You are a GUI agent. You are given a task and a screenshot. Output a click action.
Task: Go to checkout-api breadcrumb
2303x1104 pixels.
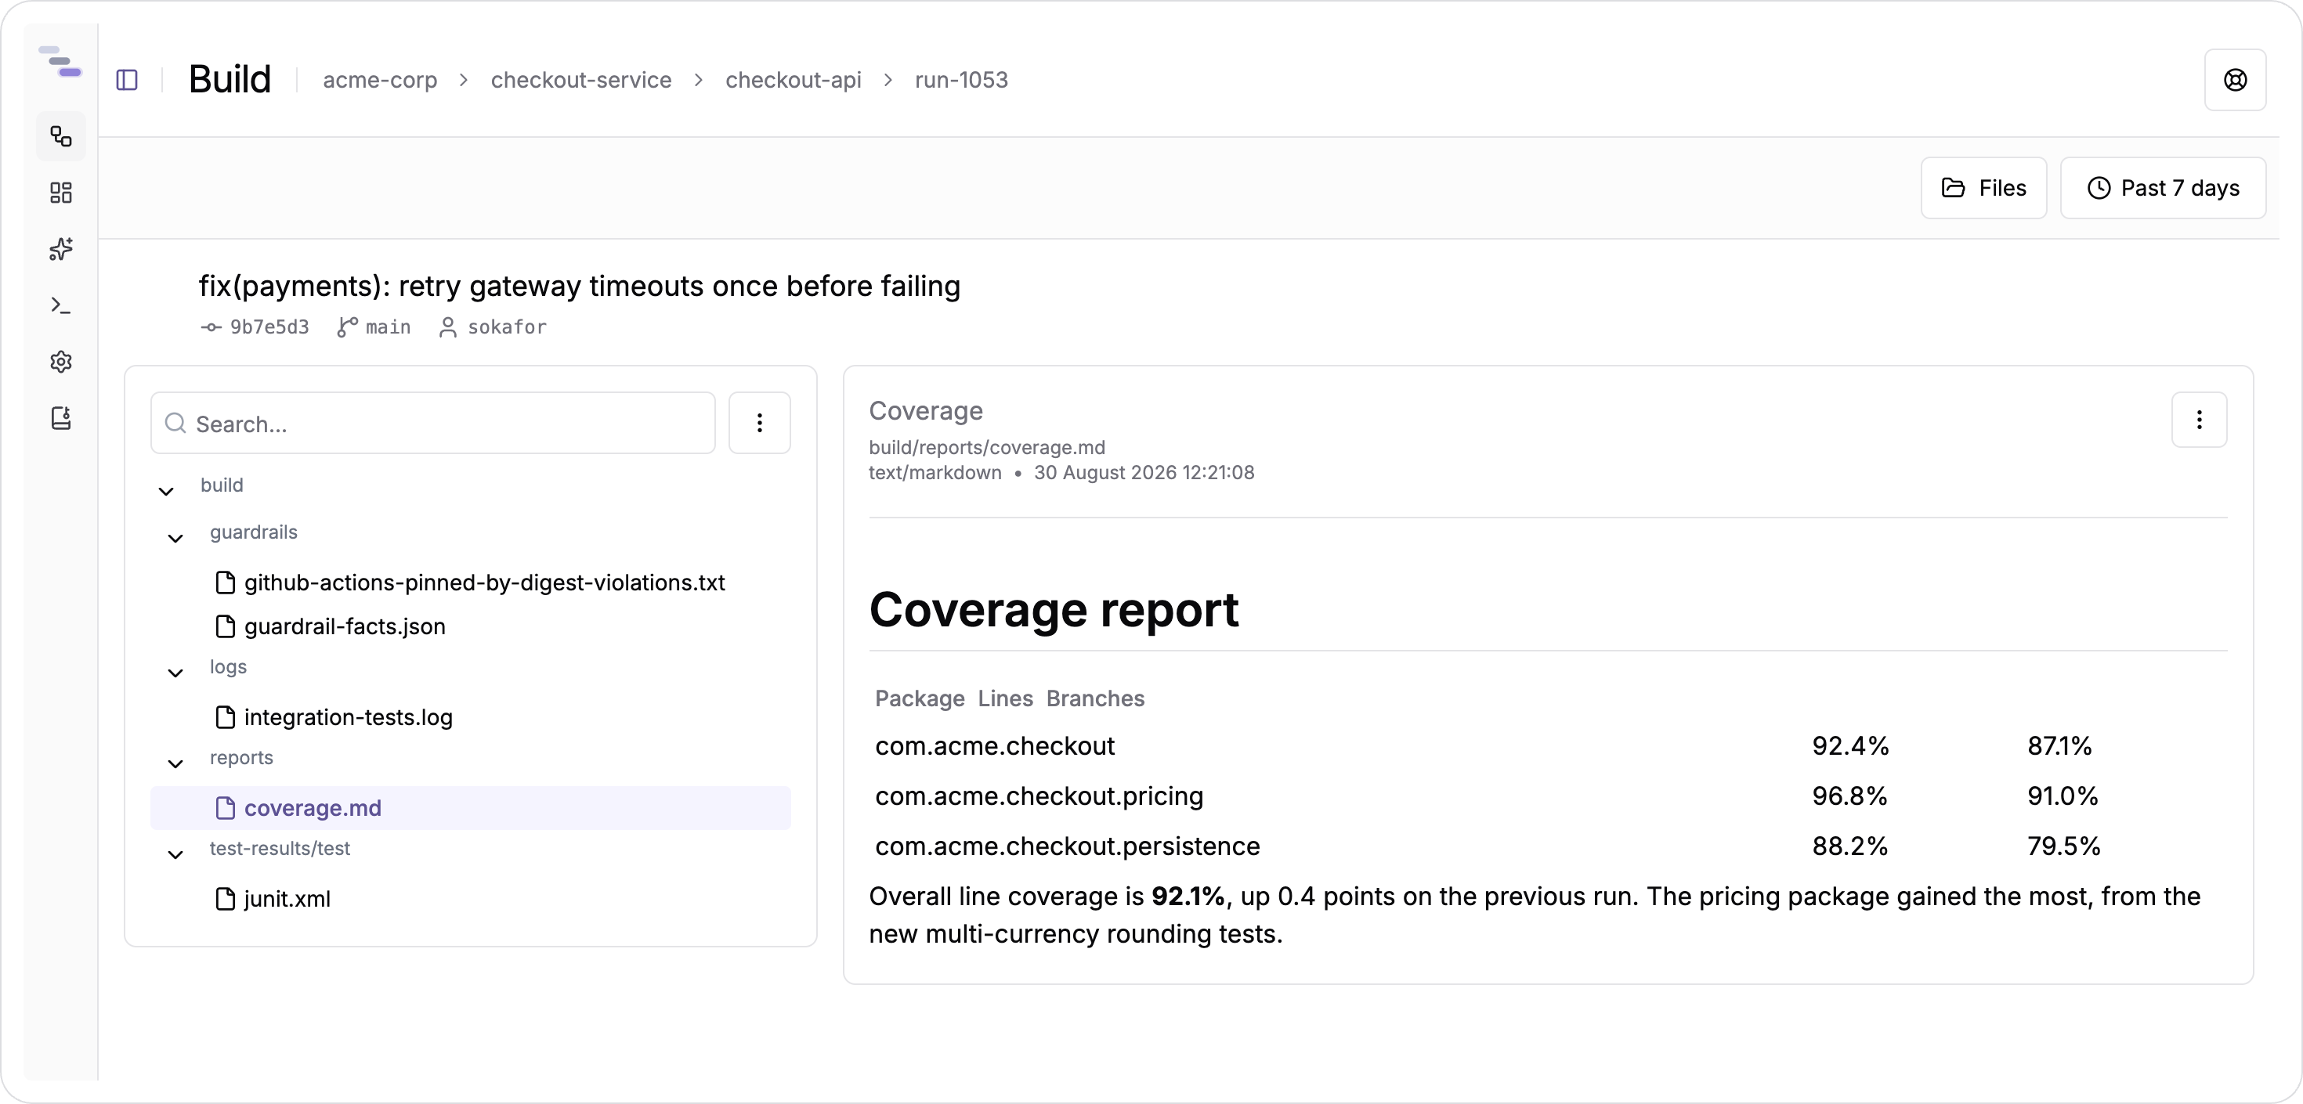pyautogui.click(x=793, y=81)
